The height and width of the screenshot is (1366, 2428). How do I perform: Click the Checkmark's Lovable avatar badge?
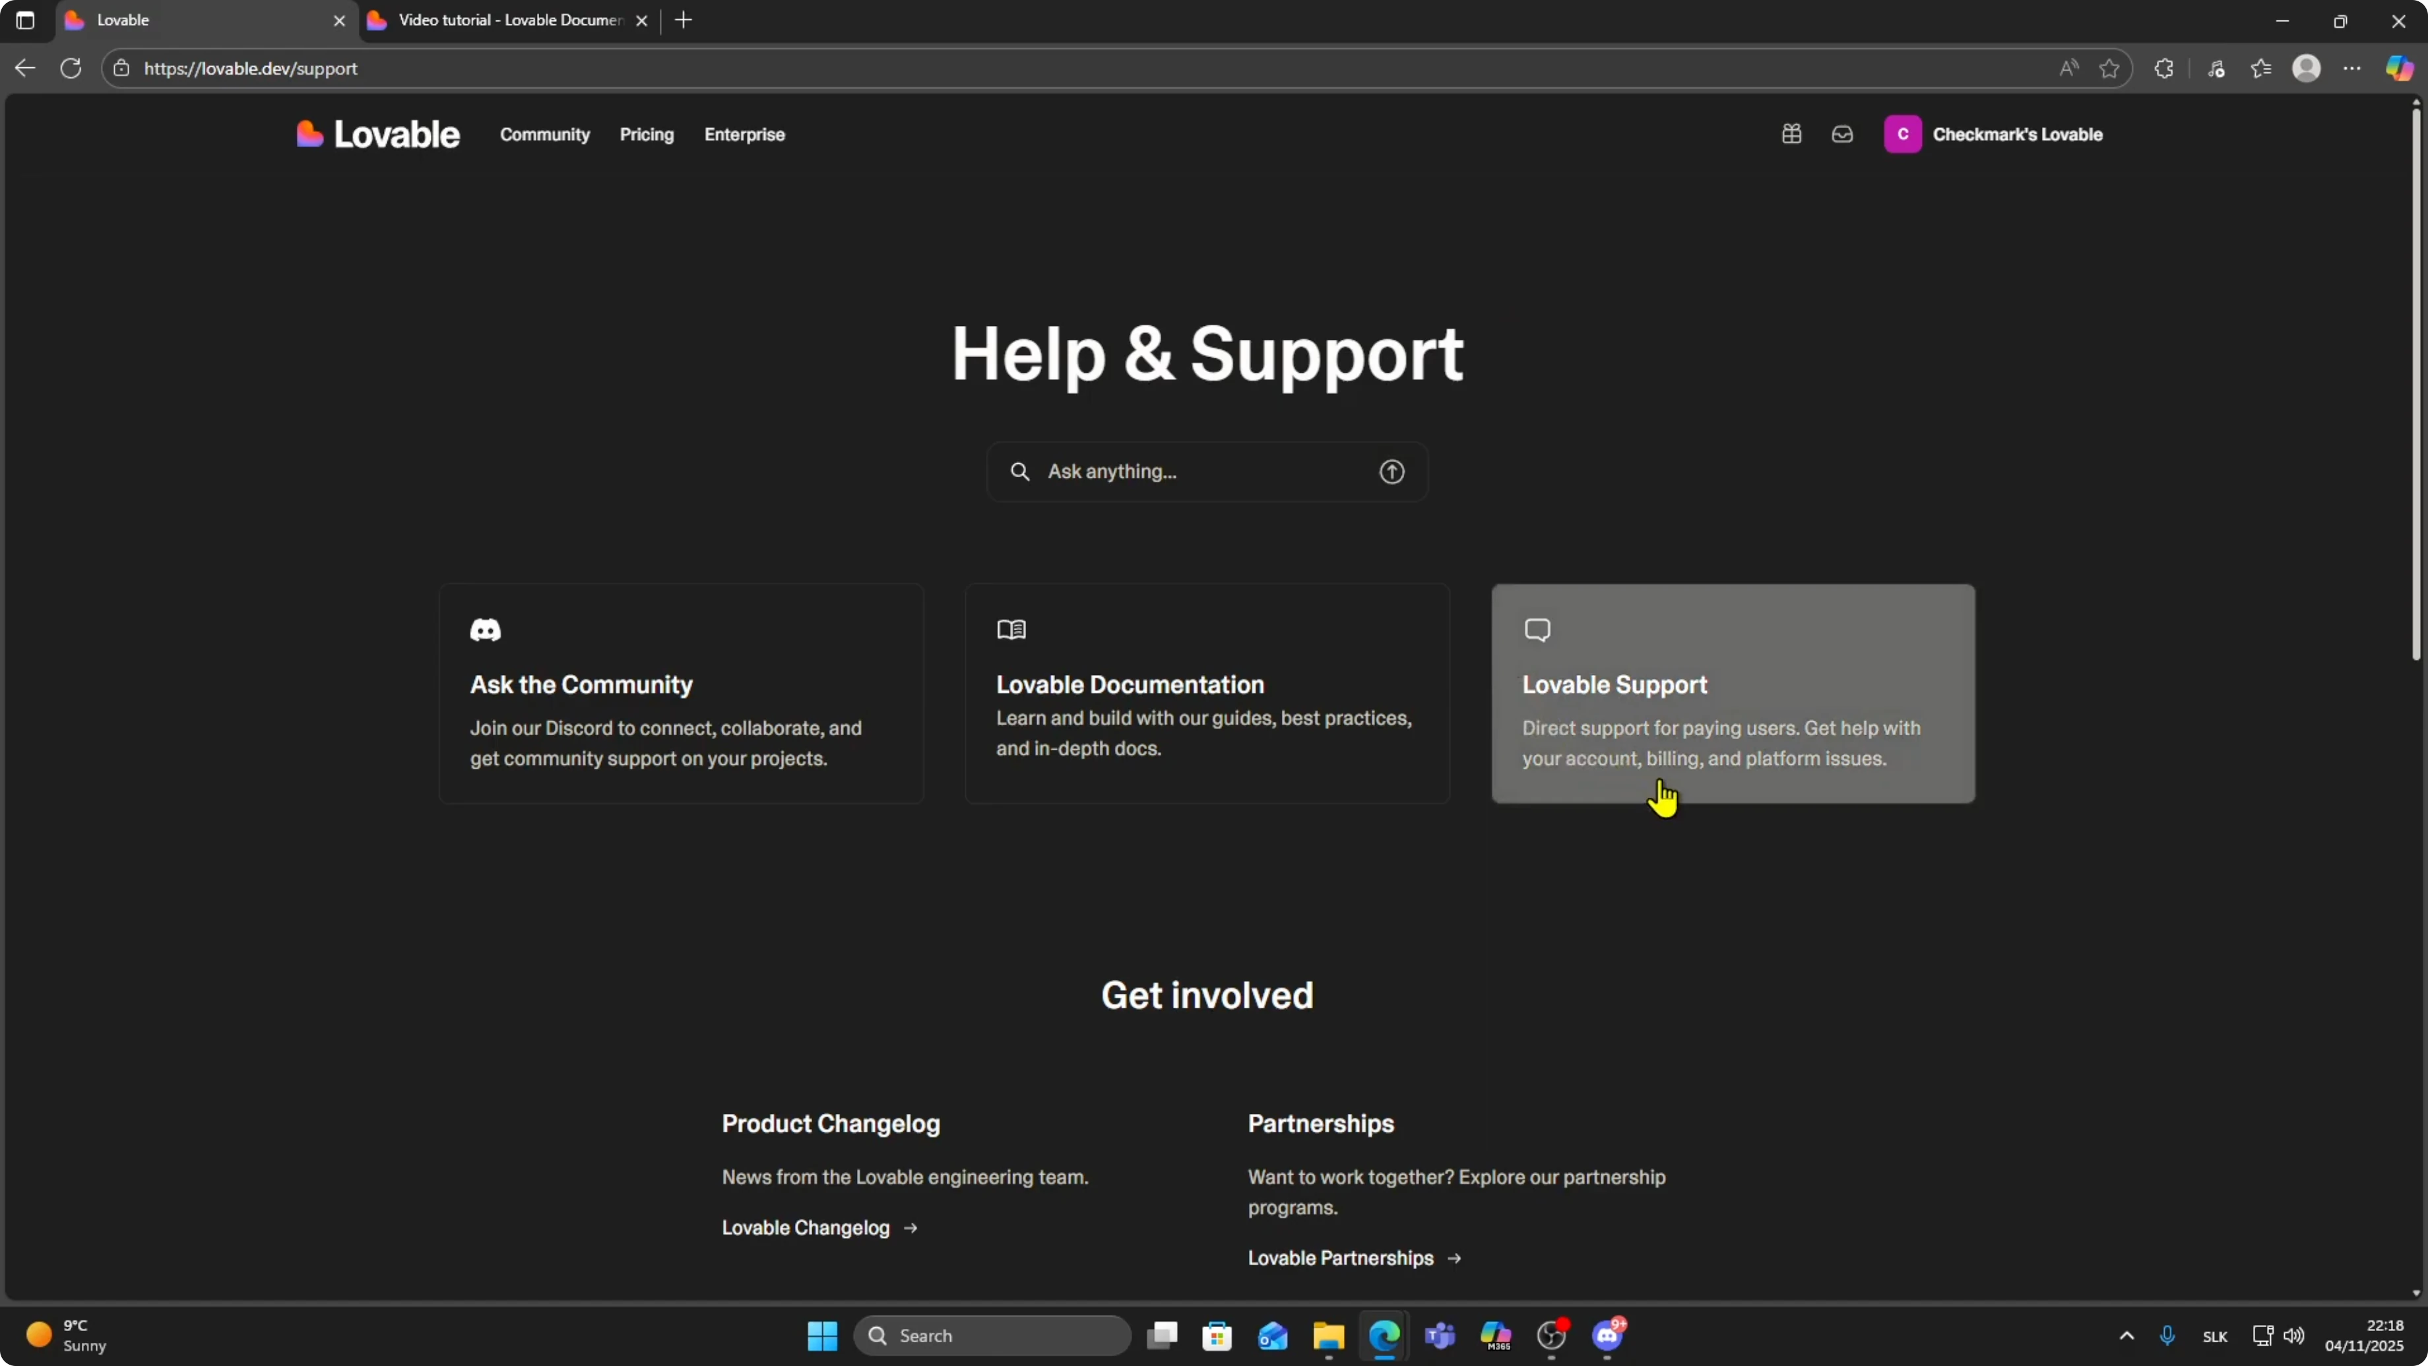(x=1903, y=134)
